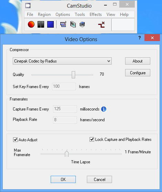Image resolution: width=162 pixels, height=192 pixels.
Task: Uncheck the Auto Adjust checkbox
Action: click(x=15, y=140)
